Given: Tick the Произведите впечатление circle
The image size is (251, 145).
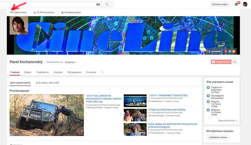Looking at the screenshot, I should click(208, 96).
